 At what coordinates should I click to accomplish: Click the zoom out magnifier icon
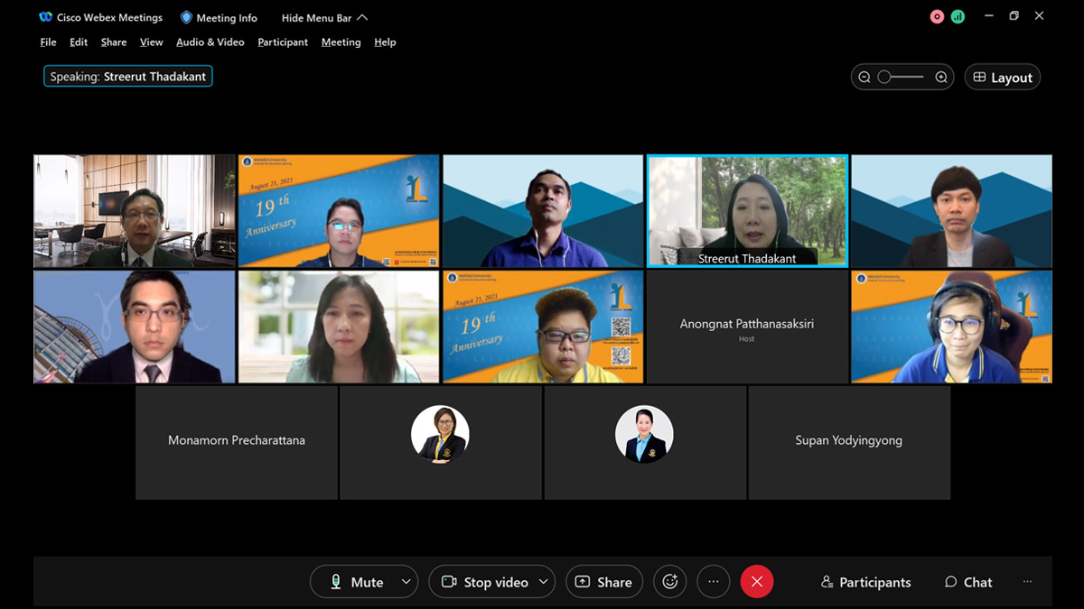click(864, 78)
